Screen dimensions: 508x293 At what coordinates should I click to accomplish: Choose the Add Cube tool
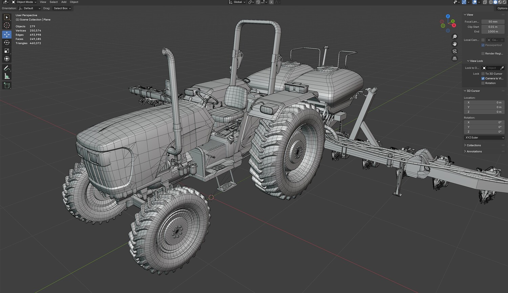click(7, 86)
